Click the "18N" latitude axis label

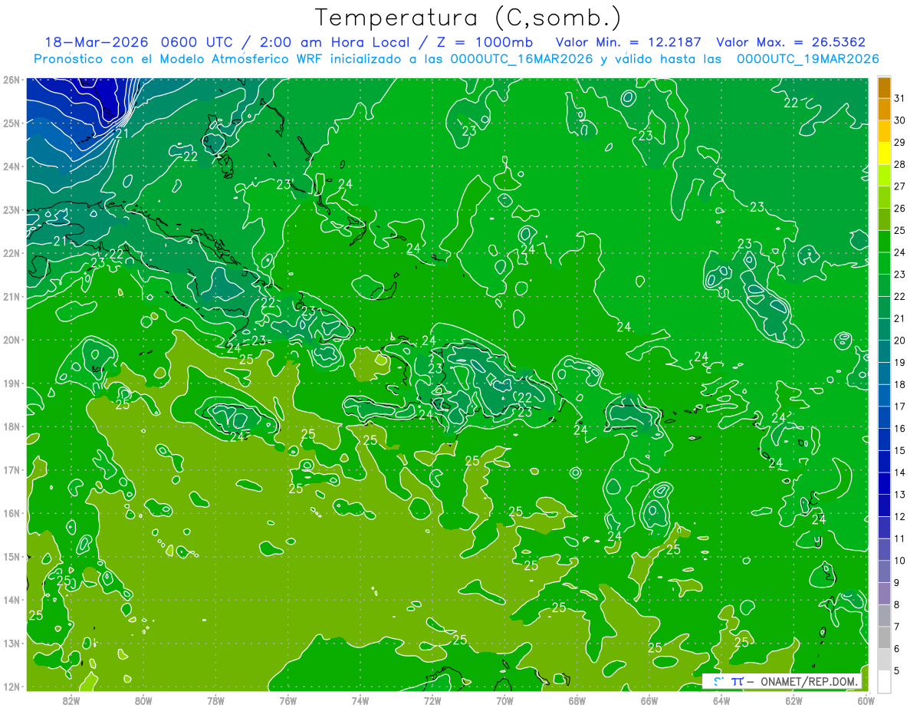tap(11, 426)
